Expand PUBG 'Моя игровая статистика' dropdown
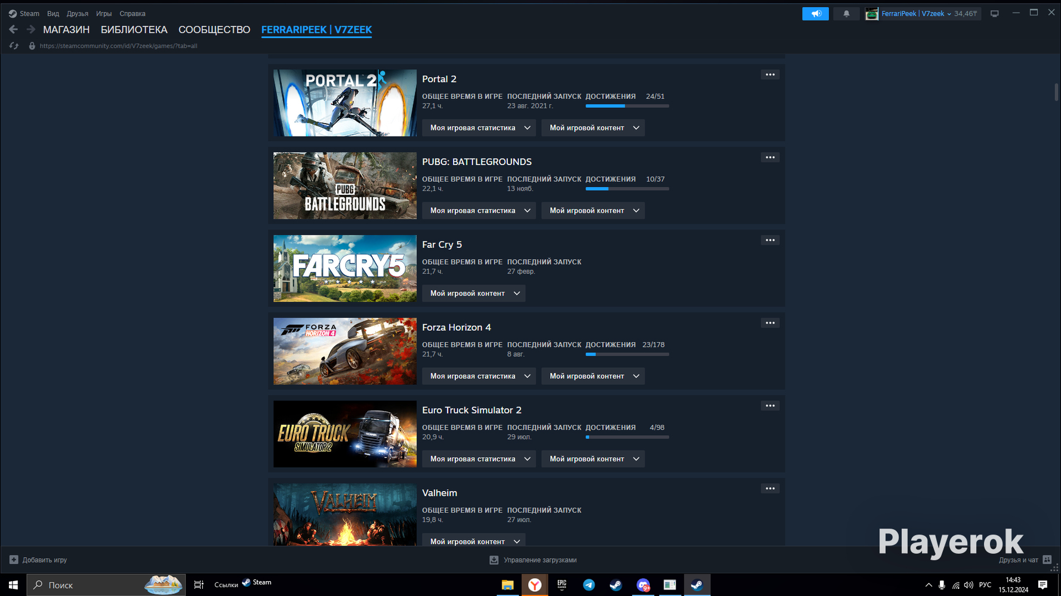This screenshot has width=1061, height=596. click(x=479, y=210)
